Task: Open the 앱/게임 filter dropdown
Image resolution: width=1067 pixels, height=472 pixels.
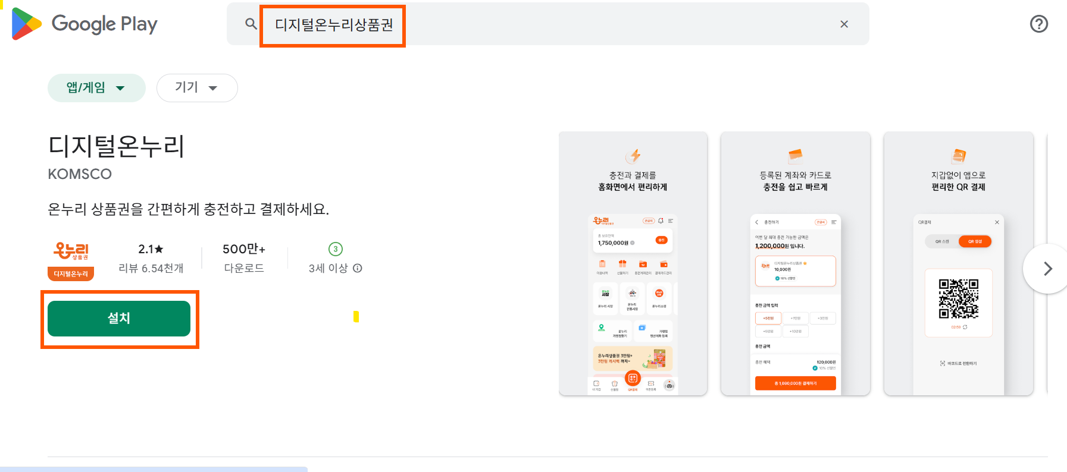Action: 96,88
